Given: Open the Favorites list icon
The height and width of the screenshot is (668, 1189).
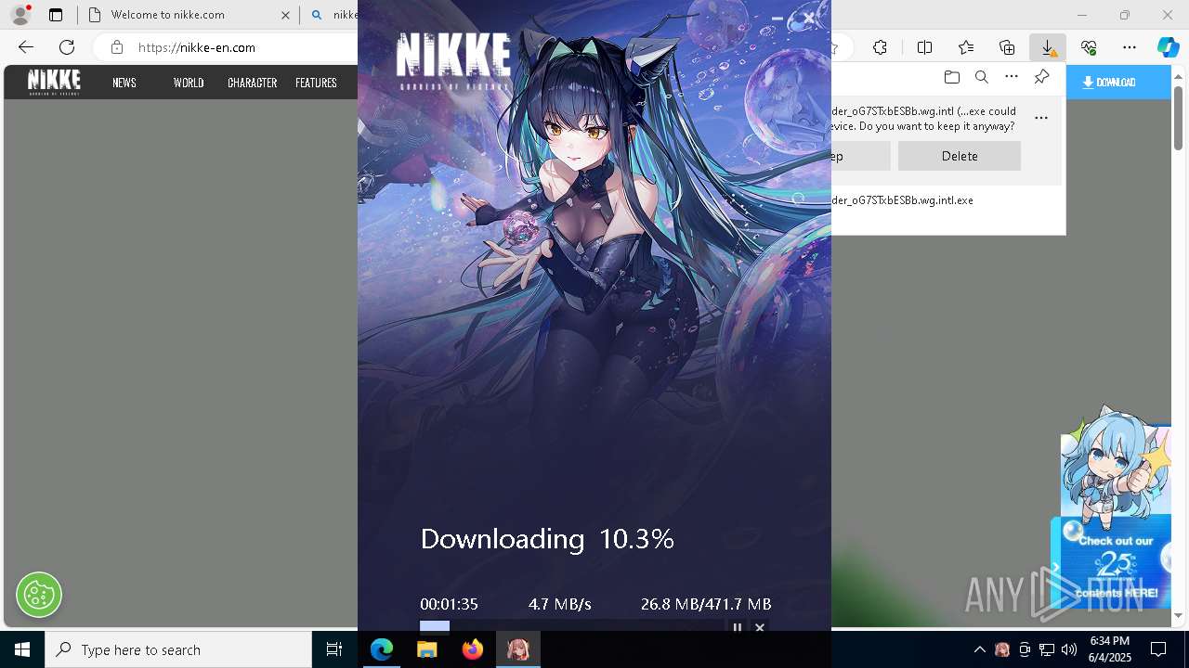Looking at the screenshot, I should pyautogui.click(x=966, y=47).
